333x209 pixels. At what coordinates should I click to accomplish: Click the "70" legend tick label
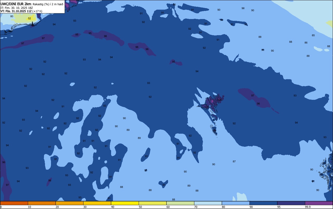tap(196, 207)
